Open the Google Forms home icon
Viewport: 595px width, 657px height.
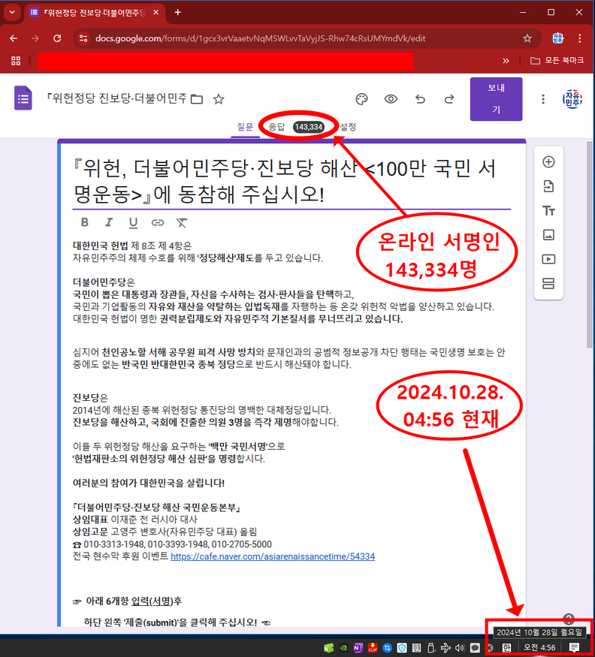point(23,98)
